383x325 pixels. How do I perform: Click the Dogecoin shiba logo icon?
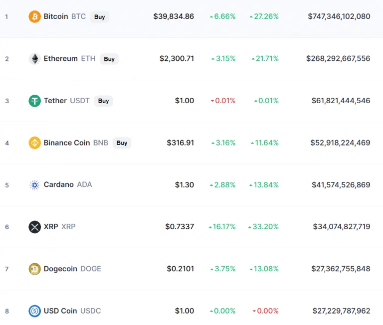pos(35,269)
